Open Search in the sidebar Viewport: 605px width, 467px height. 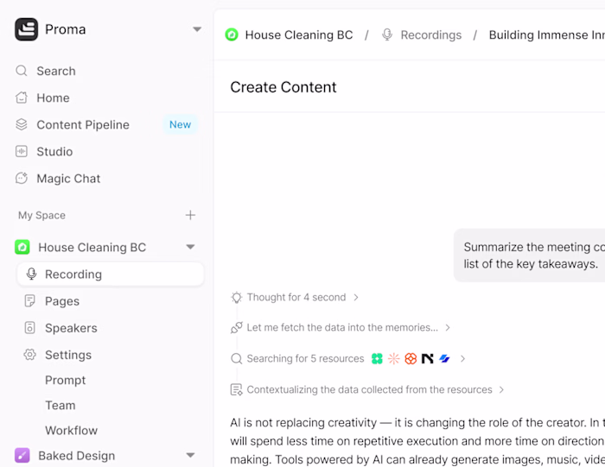pos(56,71)
